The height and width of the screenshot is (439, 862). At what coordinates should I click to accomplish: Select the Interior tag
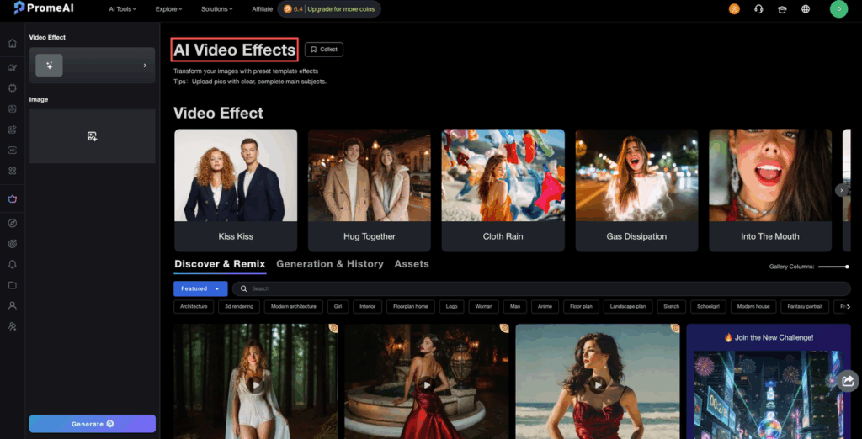tap(367, 307)
